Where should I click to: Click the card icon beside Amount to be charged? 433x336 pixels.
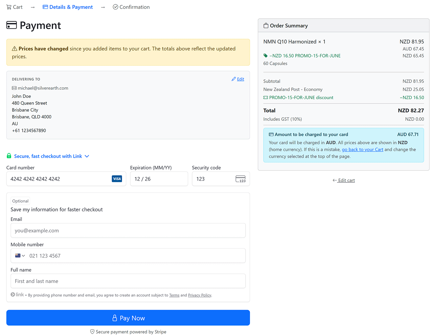pos(271,135)
